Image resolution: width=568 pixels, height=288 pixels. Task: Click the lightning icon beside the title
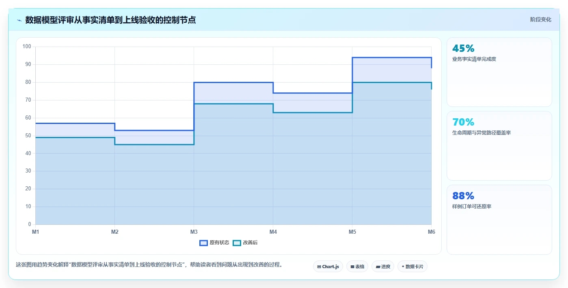[x=19, y=20]
